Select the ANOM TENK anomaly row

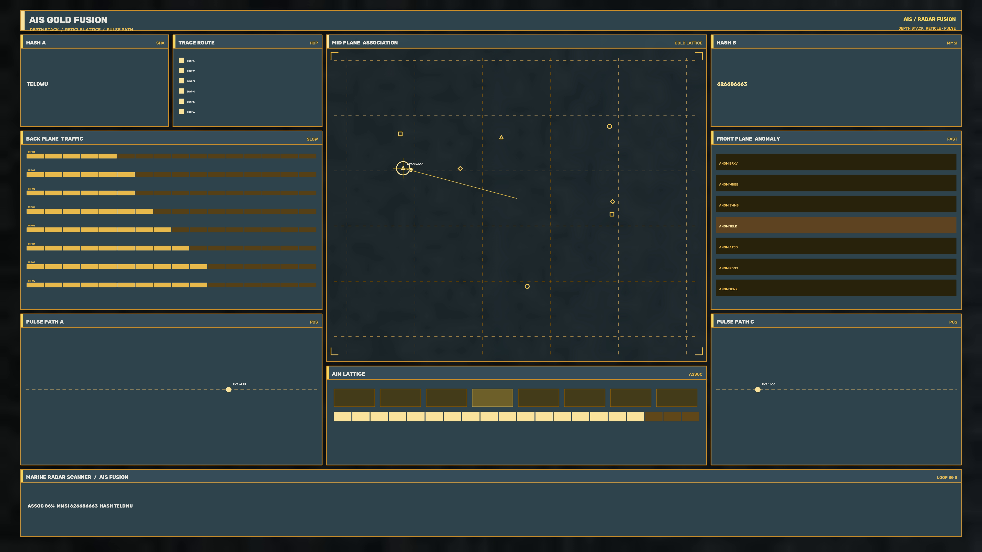pos(836,288)
